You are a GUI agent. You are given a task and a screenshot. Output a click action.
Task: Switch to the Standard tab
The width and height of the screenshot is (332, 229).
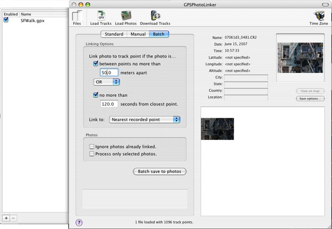(114, 34)
